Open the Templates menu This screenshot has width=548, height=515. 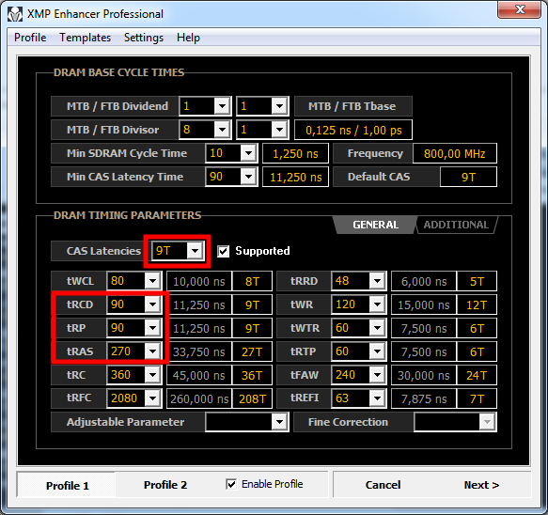coord(85,38)
